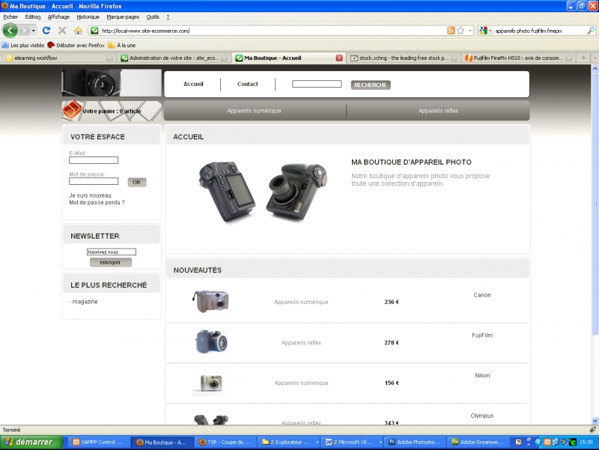Open the Édition menu
The image size is (599, 450).
[33, 16]
